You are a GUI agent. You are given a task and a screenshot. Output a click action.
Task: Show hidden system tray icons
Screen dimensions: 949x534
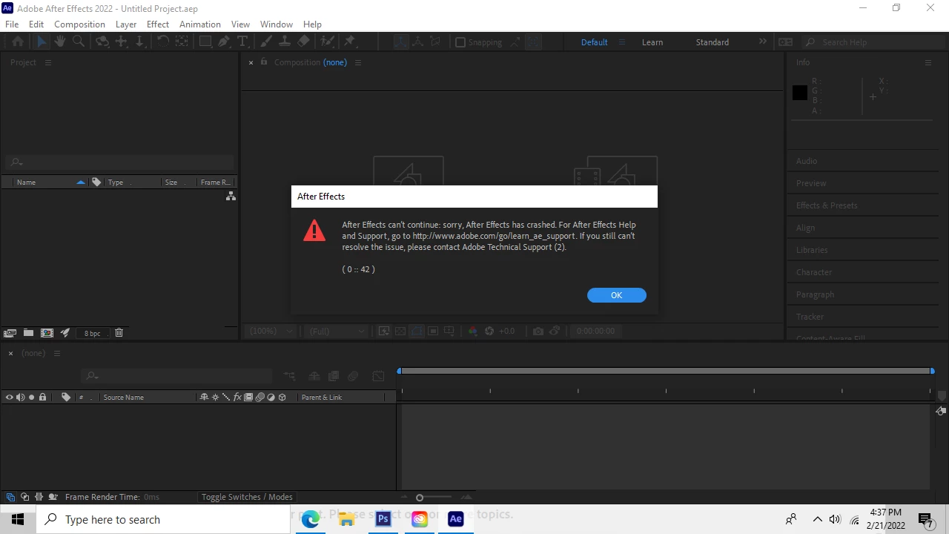pyautogui.click(x=817, y=519)
